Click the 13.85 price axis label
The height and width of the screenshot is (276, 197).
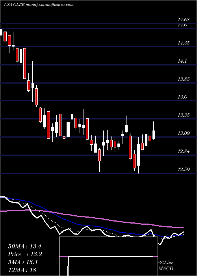pos(184,79)
